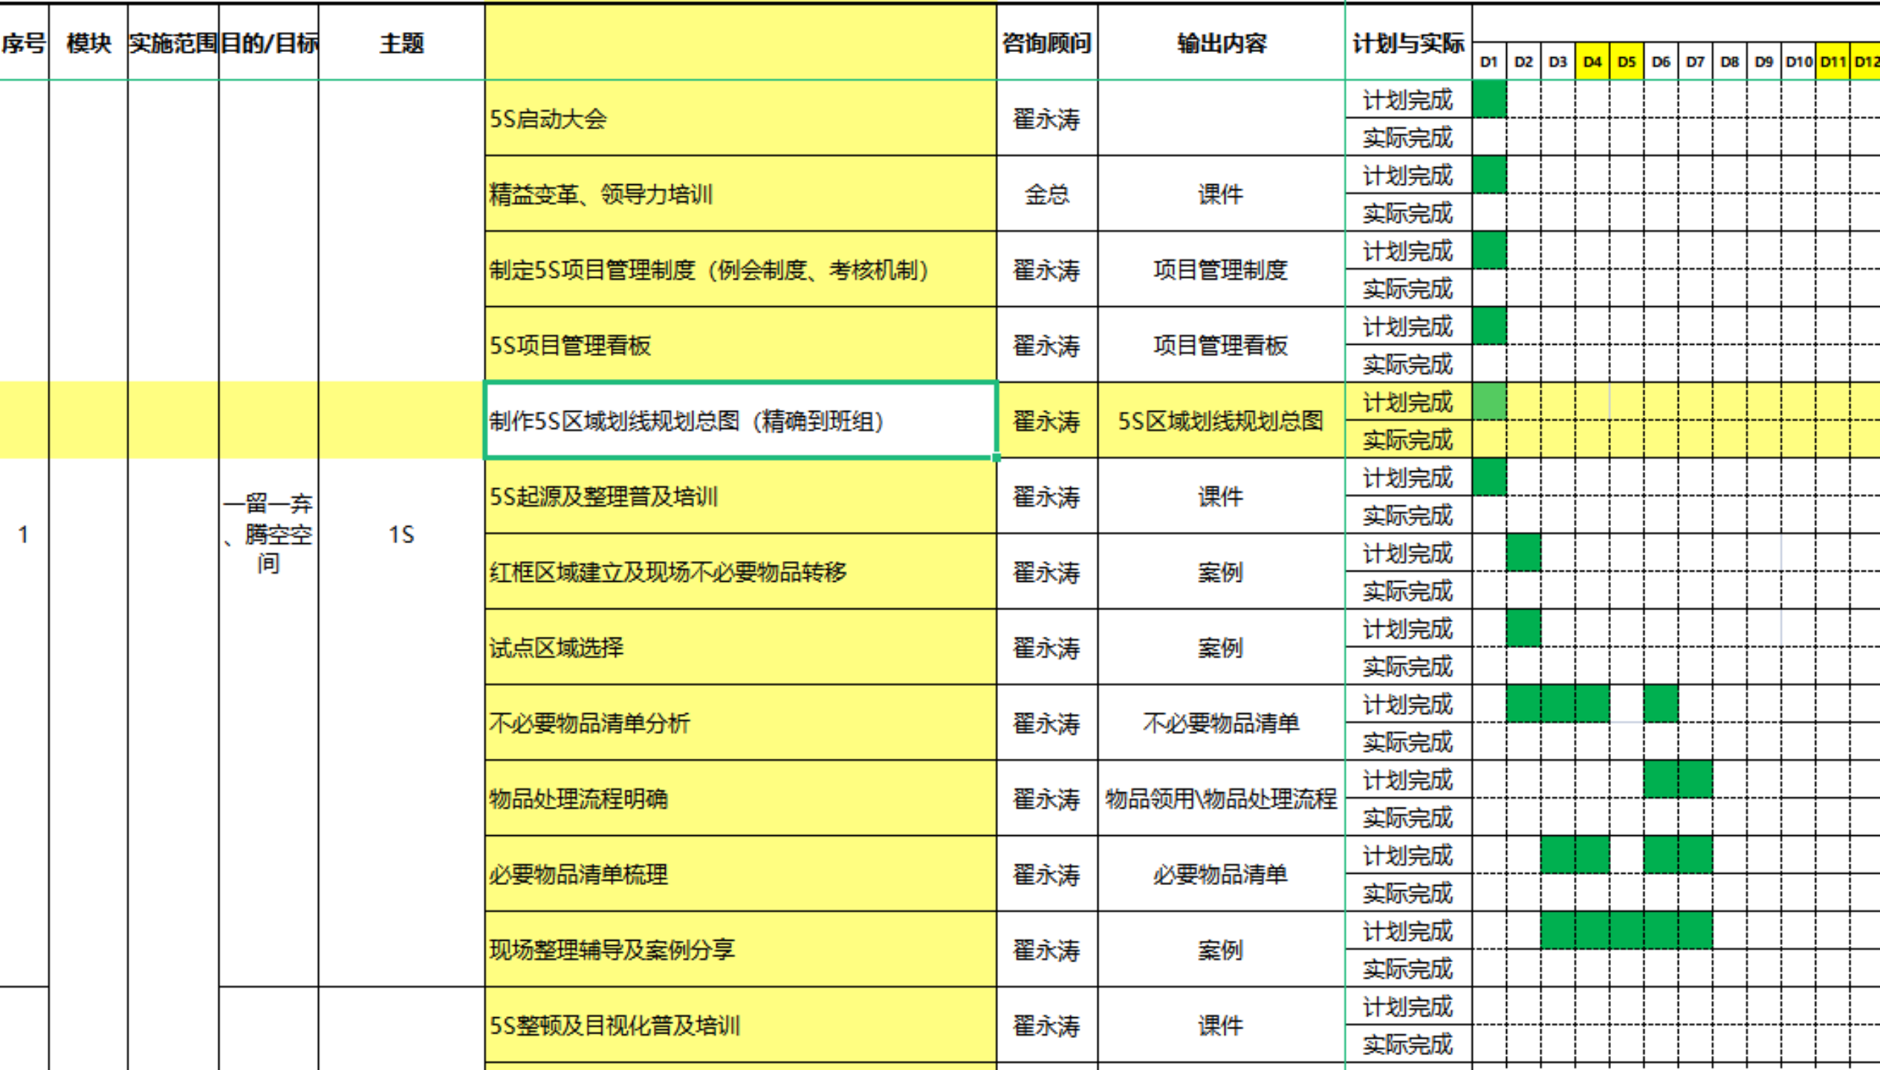Screen dimensions: 1880x1070
Task: Click the 计划与实际 header cell
Action: click(1408, 43)
